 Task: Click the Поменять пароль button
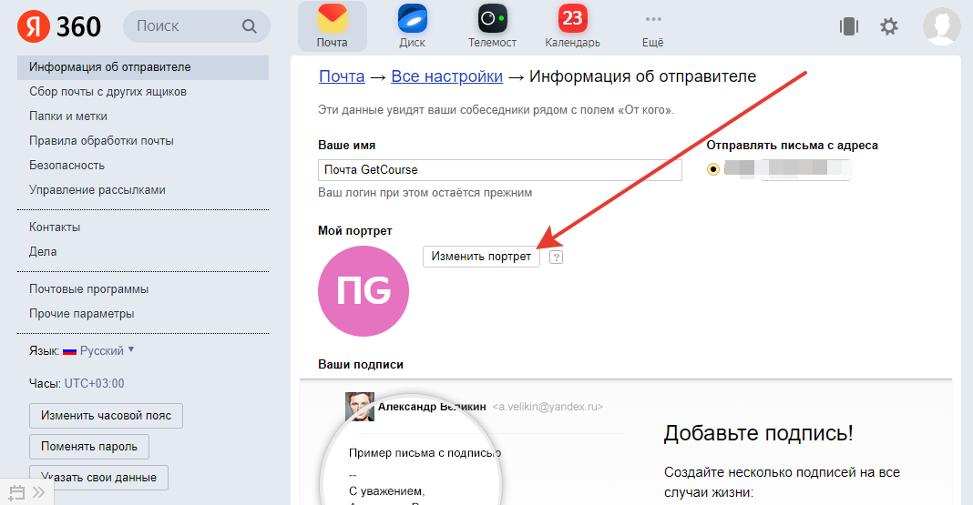(89, 447)
